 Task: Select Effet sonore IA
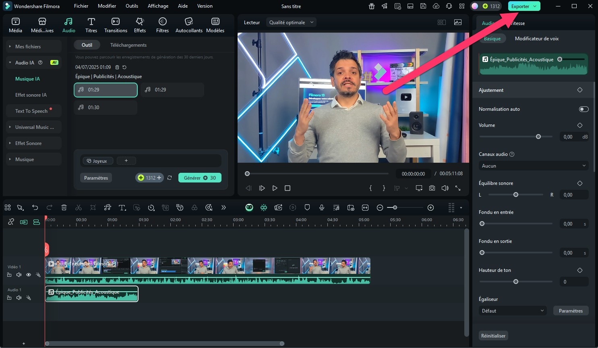31,95
